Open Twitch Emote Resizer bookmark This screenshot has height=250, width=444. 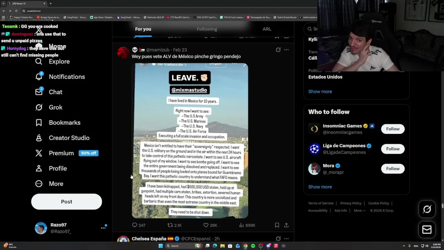(285, 17)
